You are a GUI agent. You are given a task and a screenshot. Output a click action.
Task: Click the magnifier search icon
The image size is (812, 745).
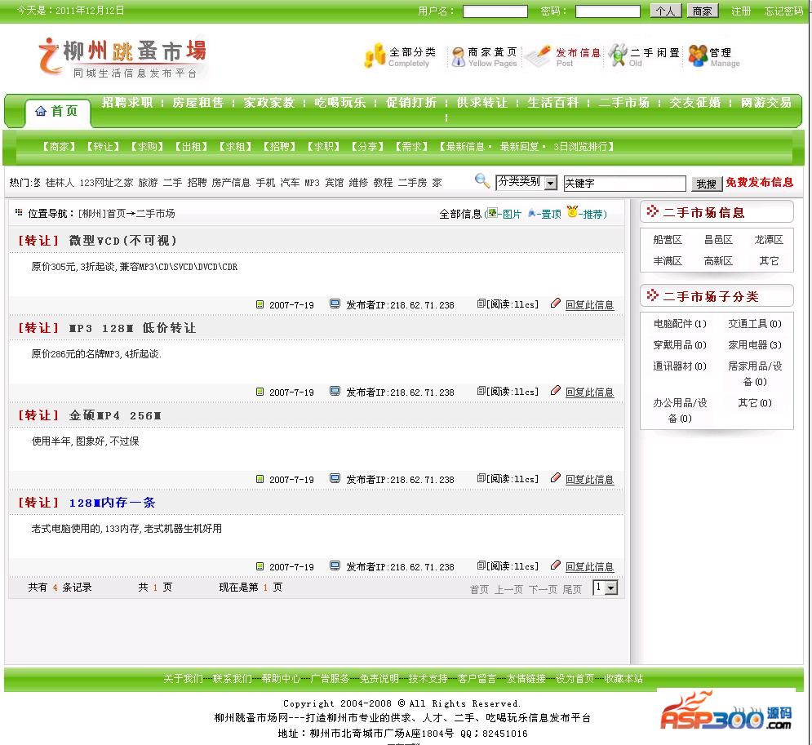(x=482, y=180)
